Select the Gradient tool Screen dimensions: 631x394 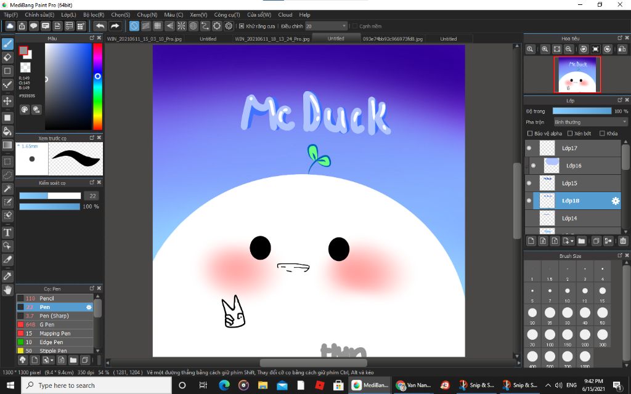click(7, 145)
